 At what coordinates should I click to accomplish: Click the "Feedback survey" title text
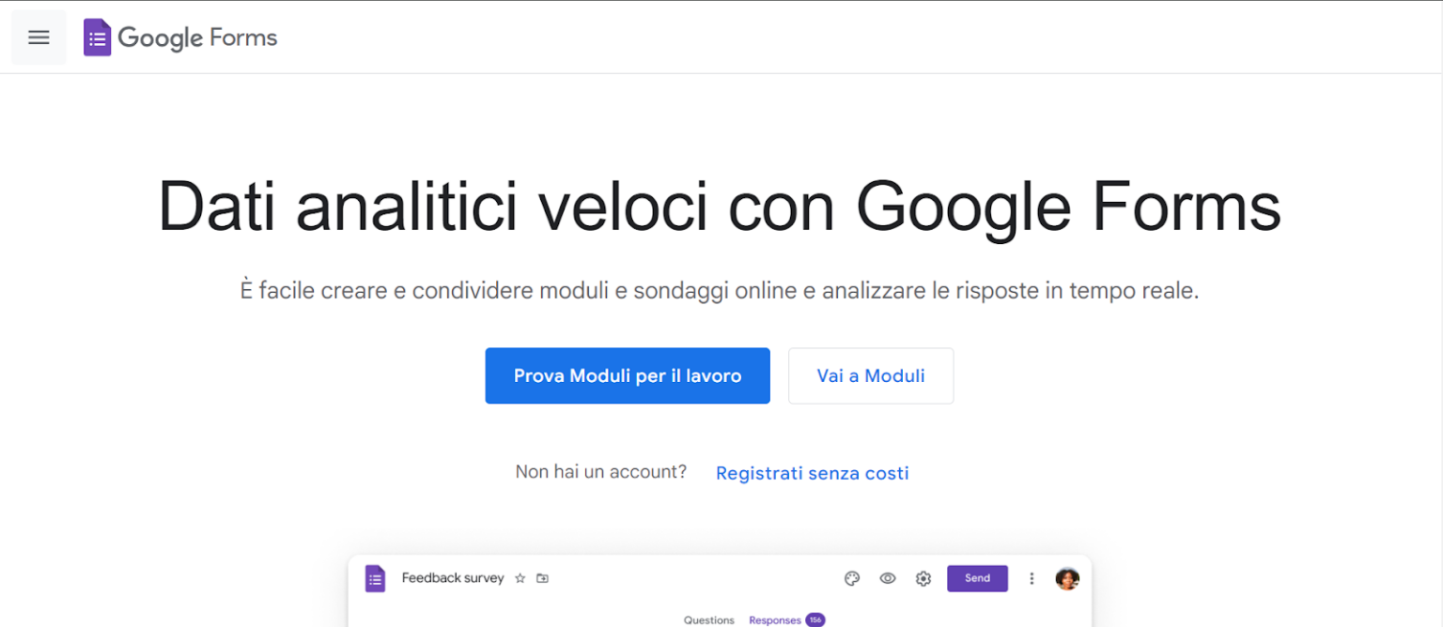coord(454,578)
